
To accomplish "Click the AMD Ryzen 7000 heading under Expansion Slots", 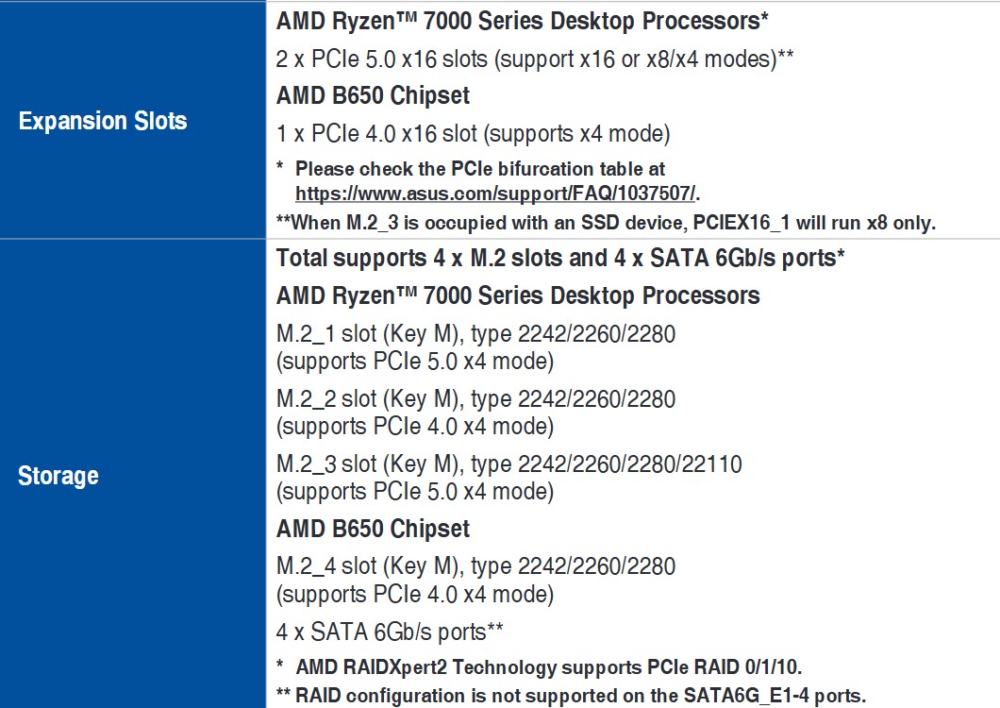I will pos(523,21).
